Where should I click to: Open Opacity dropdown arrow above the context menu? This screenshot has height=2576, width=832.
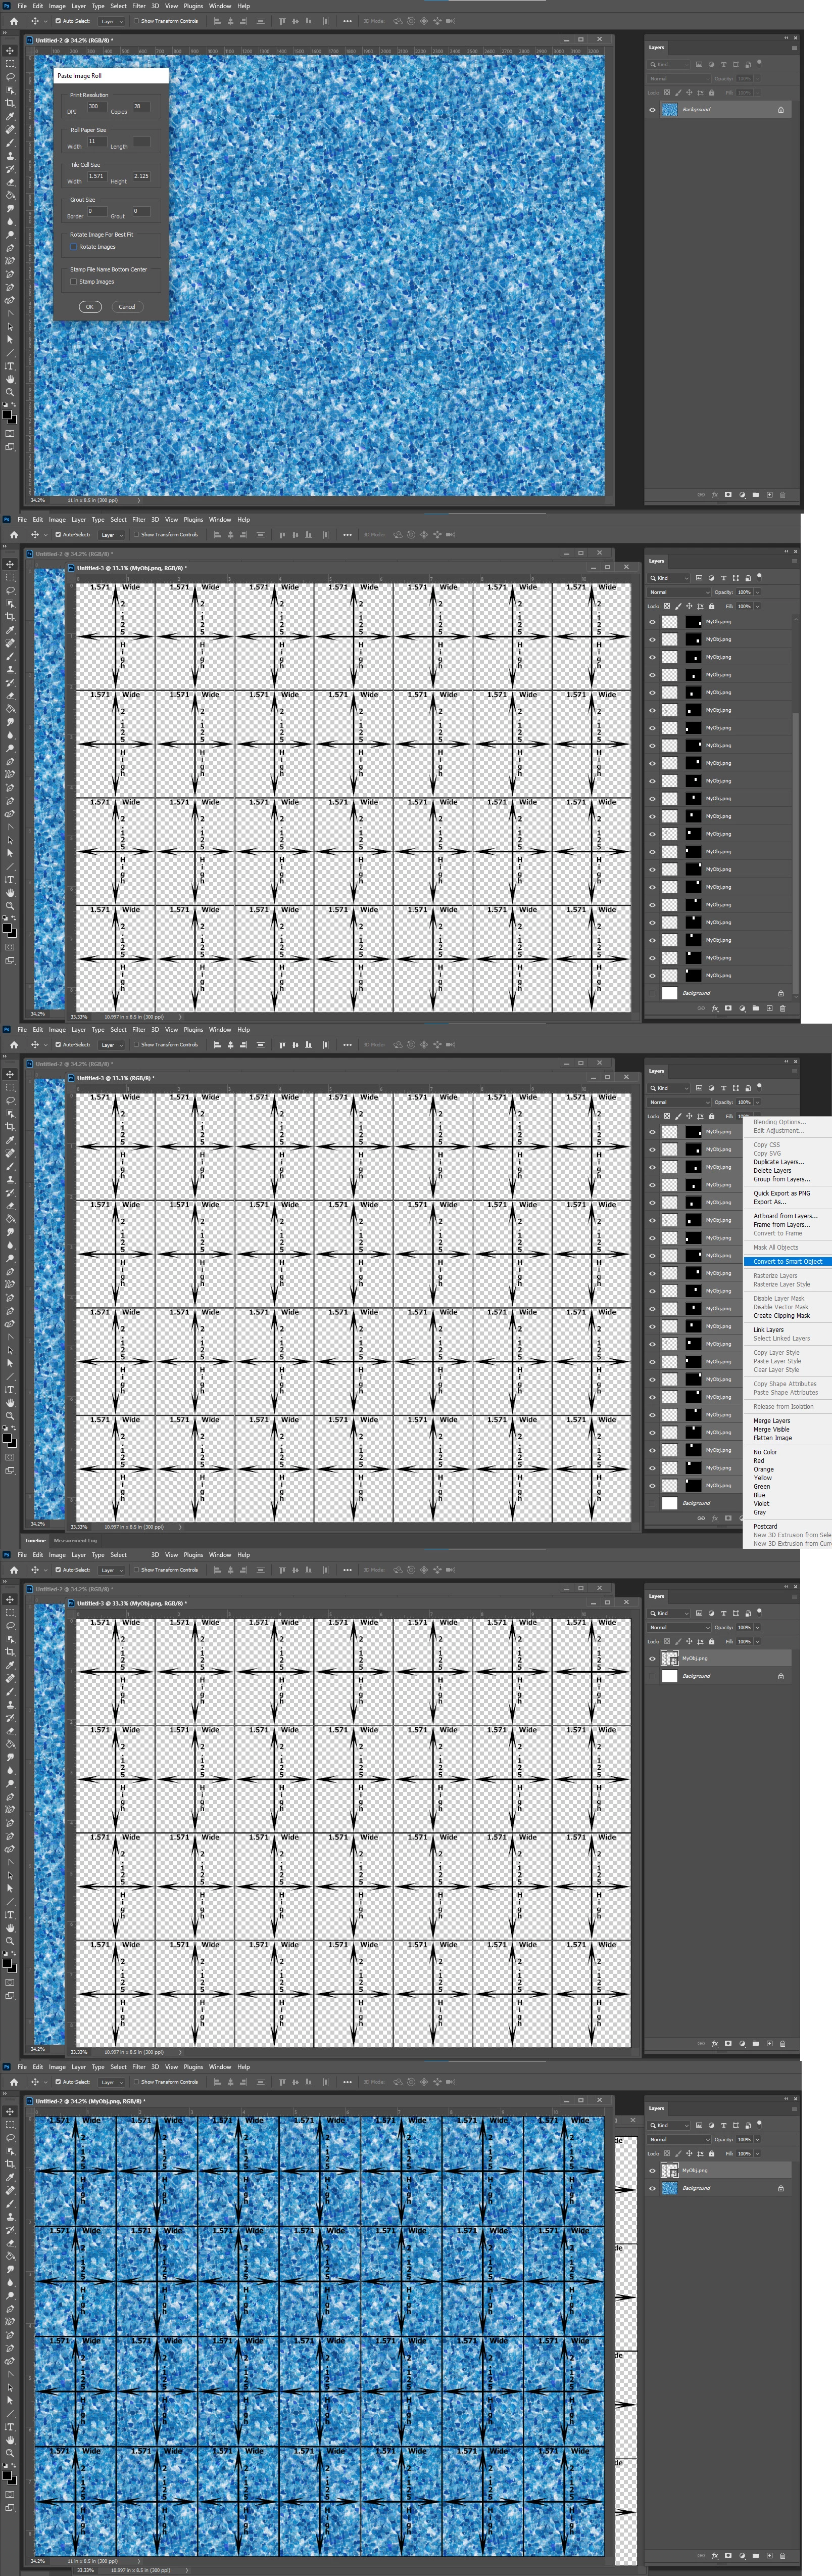(x=756, y=1102)
